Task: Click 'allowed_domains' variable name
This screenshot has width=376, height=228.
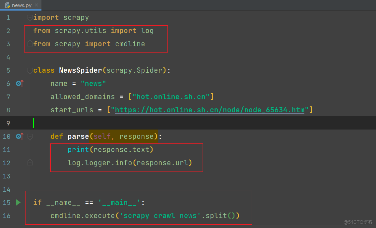Action: coord(83,97)
